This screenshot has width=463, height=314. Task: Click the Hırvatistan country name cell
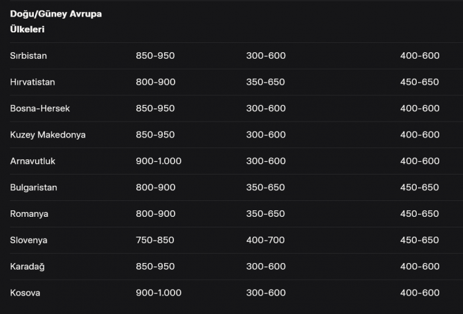pos(32,82)
